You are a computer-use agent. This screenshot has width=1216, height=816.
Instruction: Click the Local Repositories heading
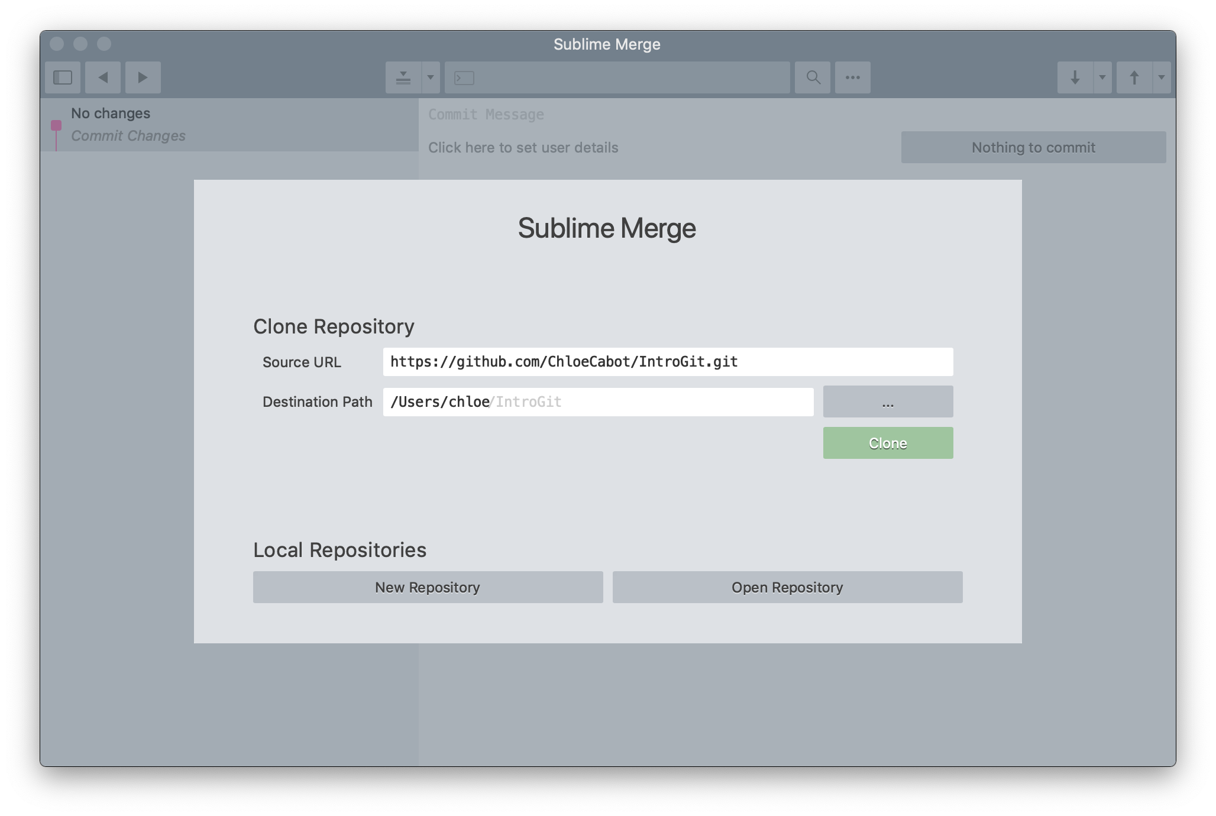click(x=339, y=550)
